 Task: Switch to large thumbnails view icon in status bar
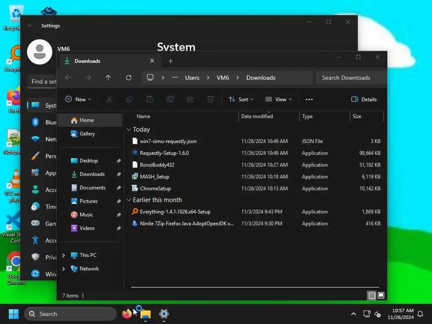(x=381, y=296)
